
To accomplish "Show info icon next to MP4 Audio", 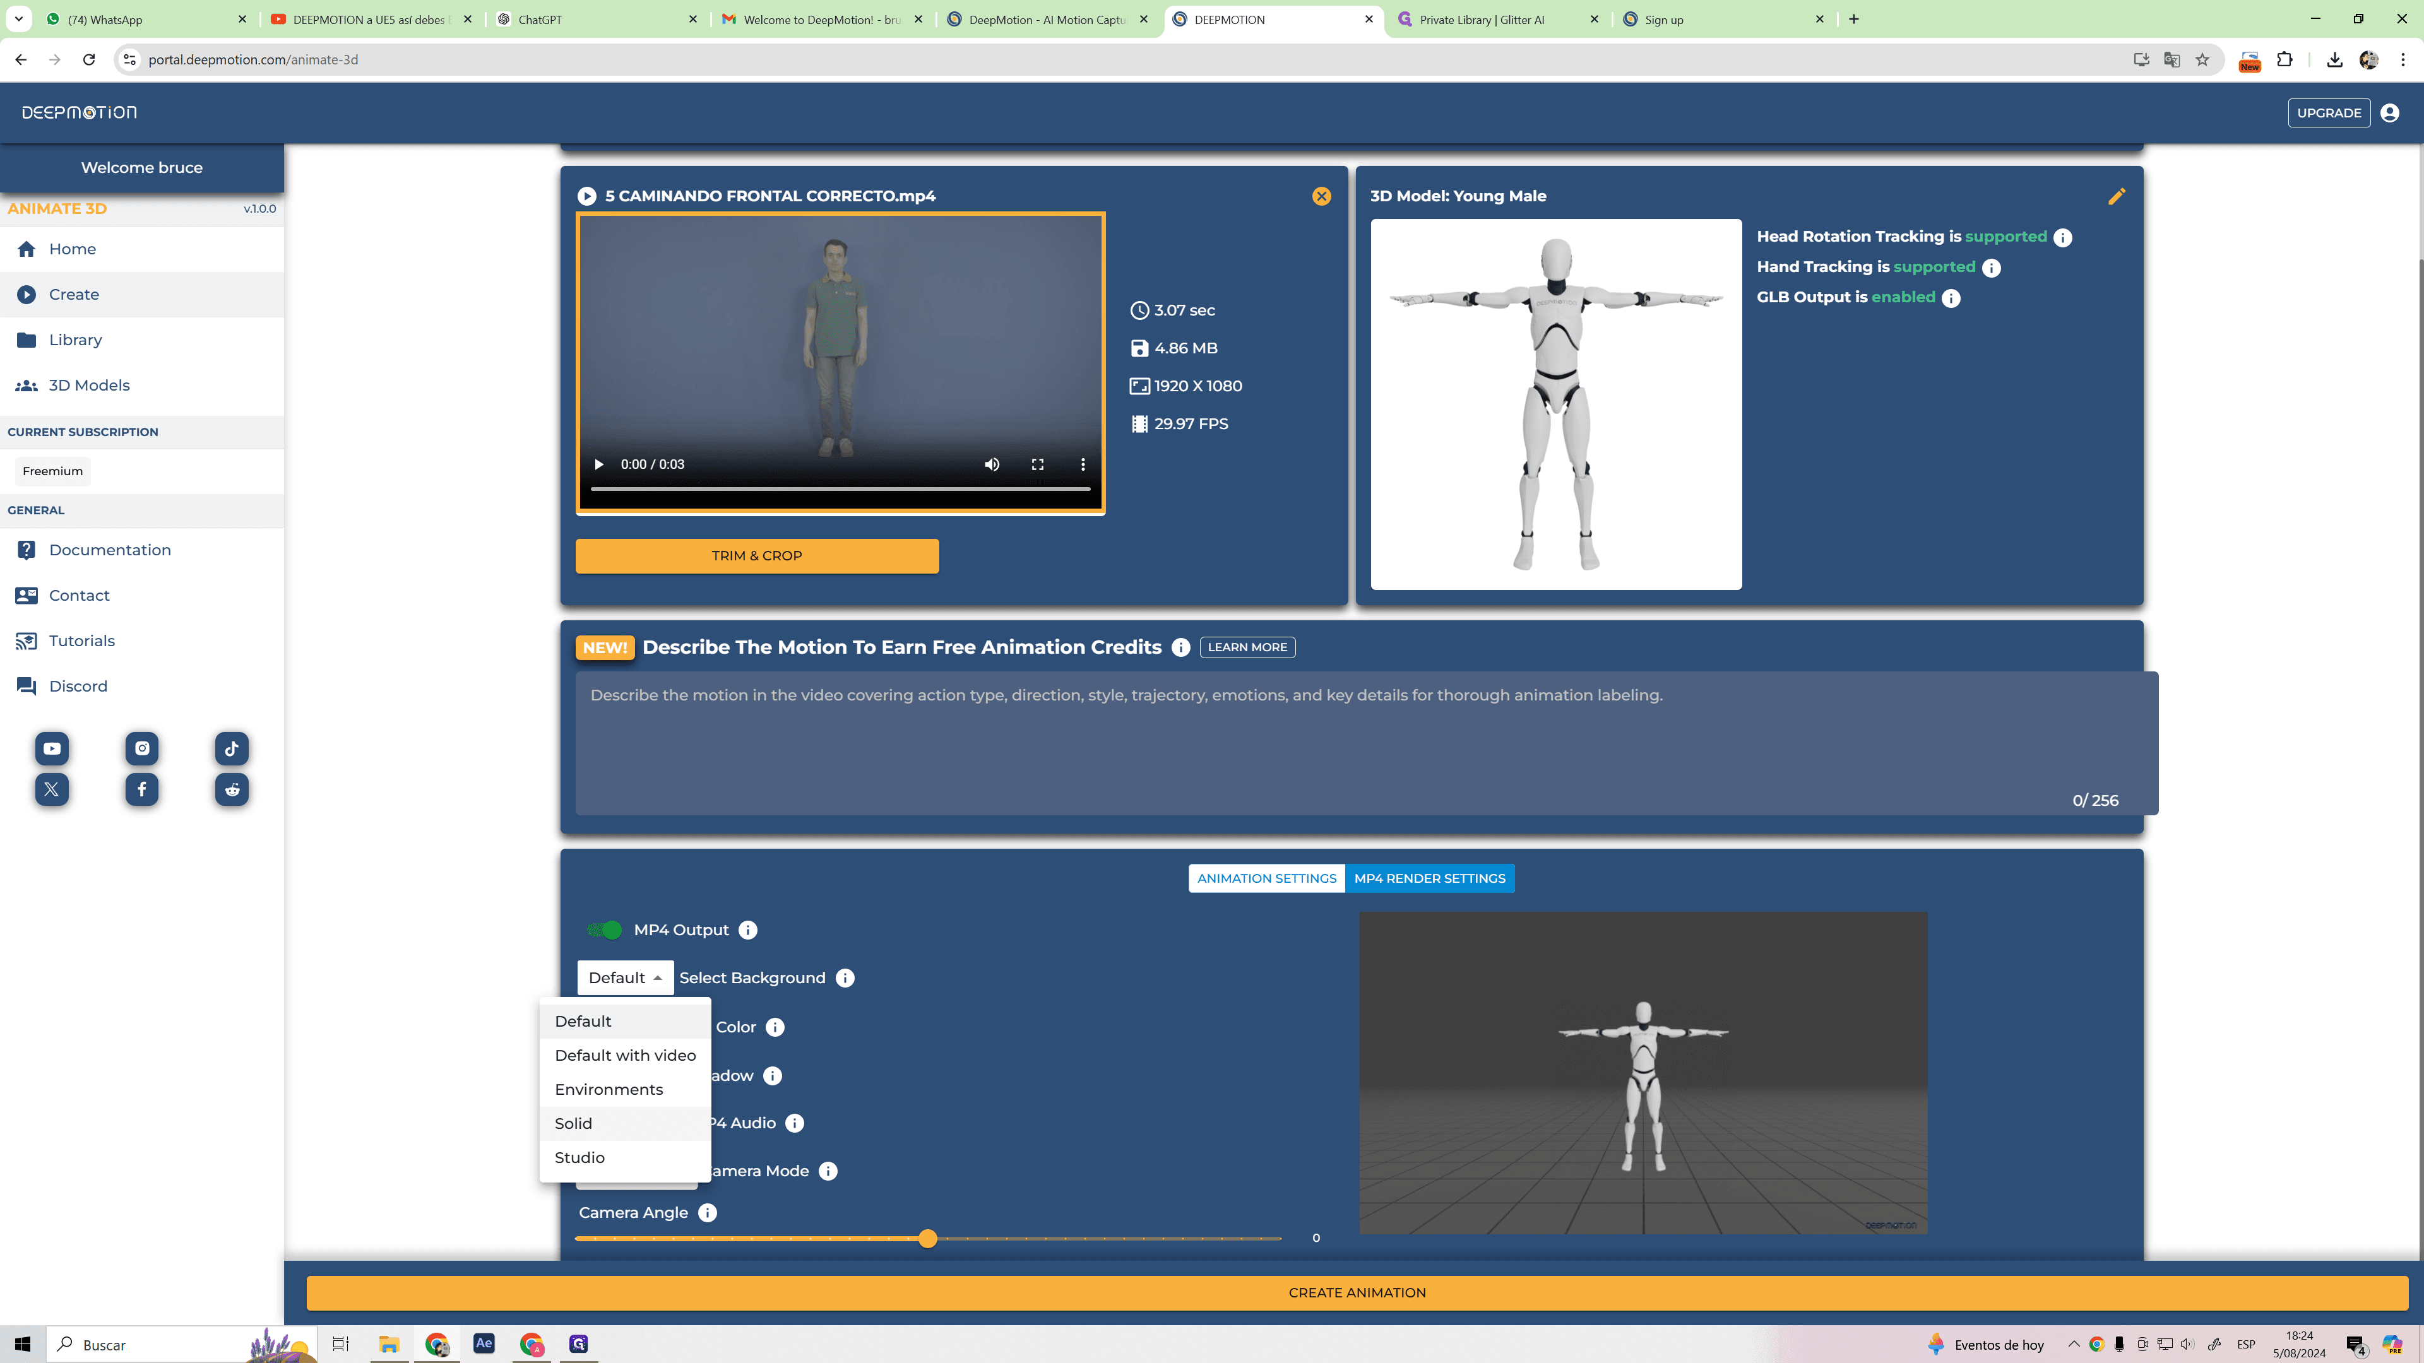I will point(795,1123).
